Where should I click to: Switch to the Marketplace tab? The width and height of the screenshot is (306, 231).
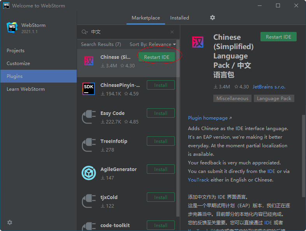(x=146, y=18)
